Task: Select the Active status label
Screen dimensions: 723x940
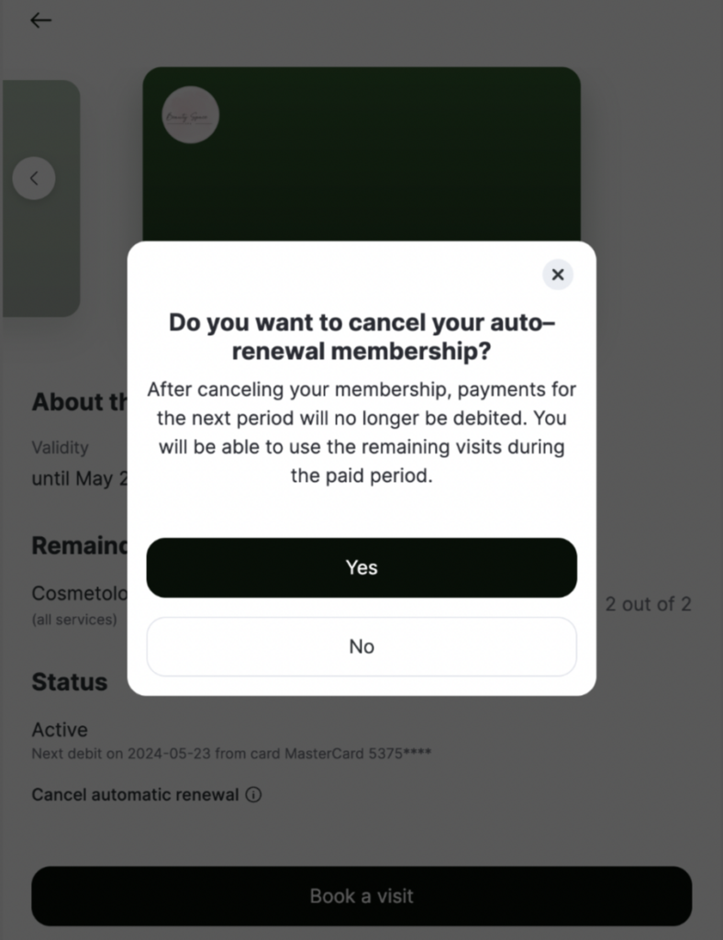Action: pyautogui.click(x=60, y=730)
